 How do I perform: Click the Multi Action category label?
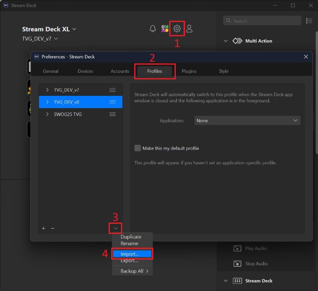click(x=258, y=41)
